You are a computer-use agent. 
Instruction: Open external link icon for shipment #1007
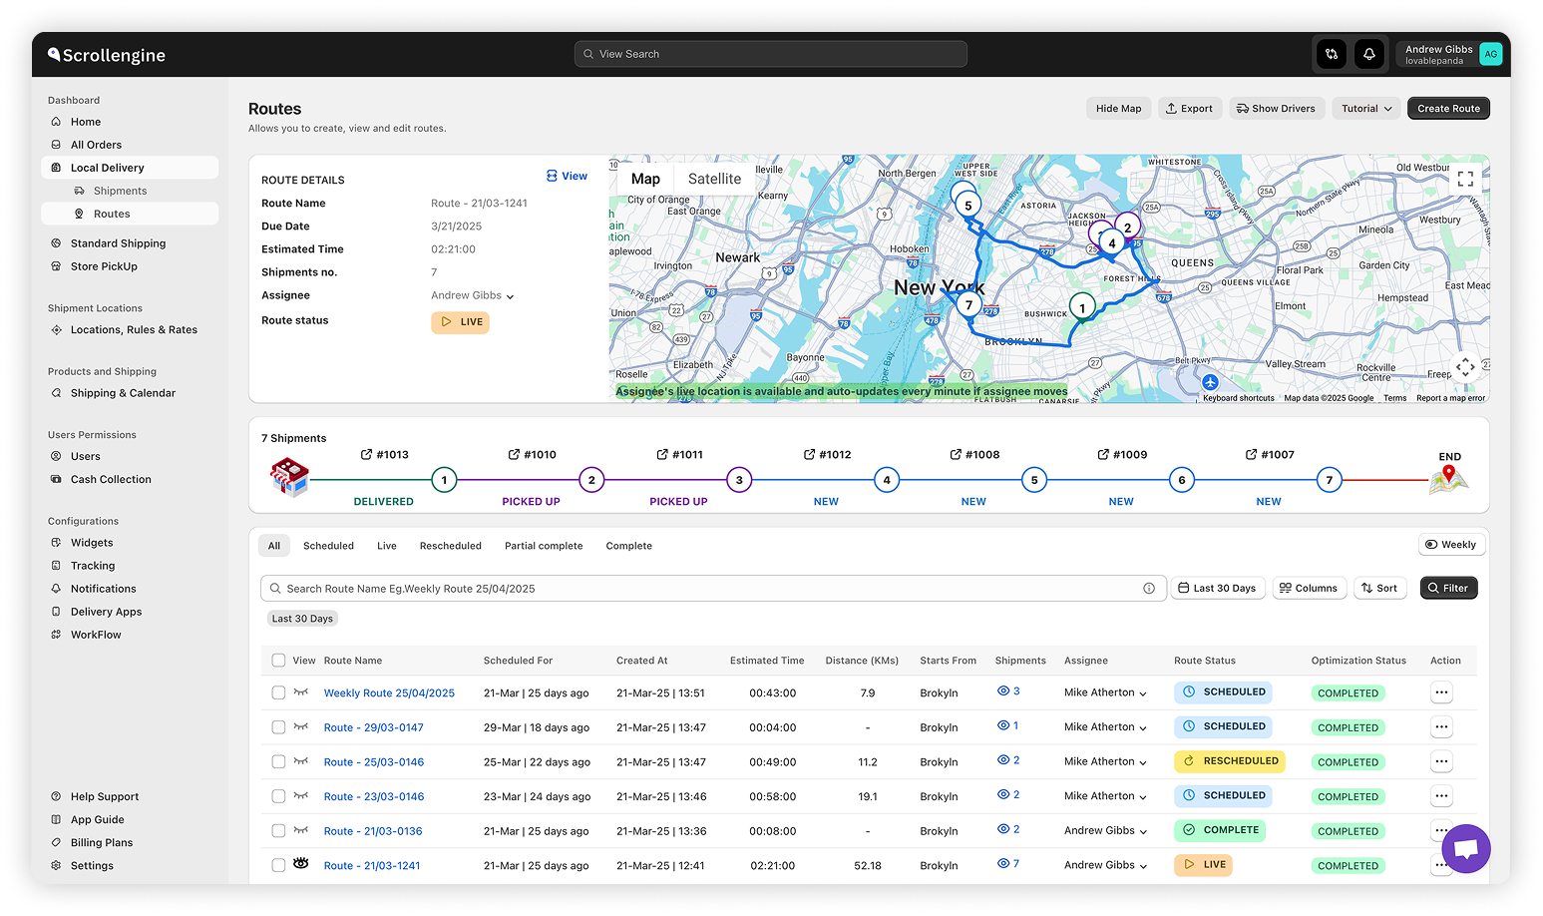pos(1251,454)
